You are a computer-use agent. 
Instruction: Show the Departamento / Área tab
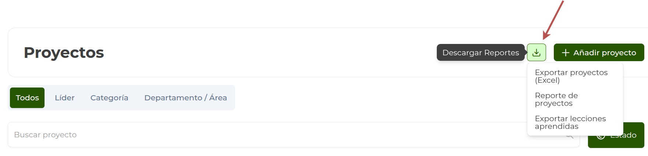(185, 98)
